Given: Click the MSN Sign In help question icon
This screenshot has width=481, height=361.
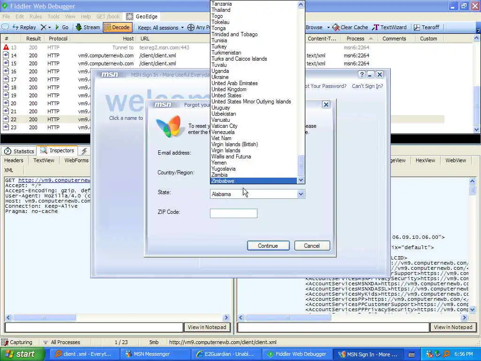Looking at the screenshot, I should pos(362,75).
